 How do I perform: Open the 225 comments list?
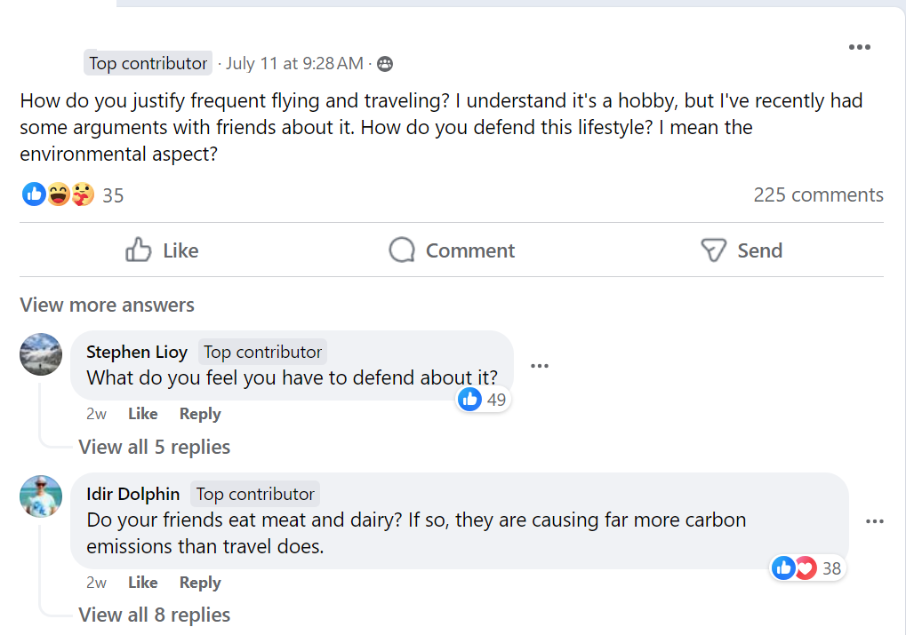(x=818, y=194)
